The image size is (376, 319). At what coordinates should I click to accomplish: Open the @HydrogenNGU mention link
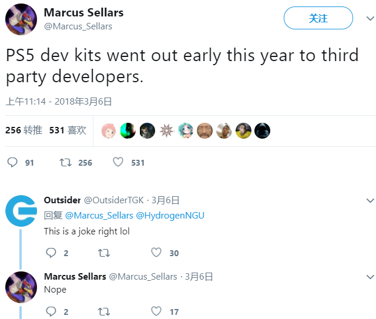[170, 216]
